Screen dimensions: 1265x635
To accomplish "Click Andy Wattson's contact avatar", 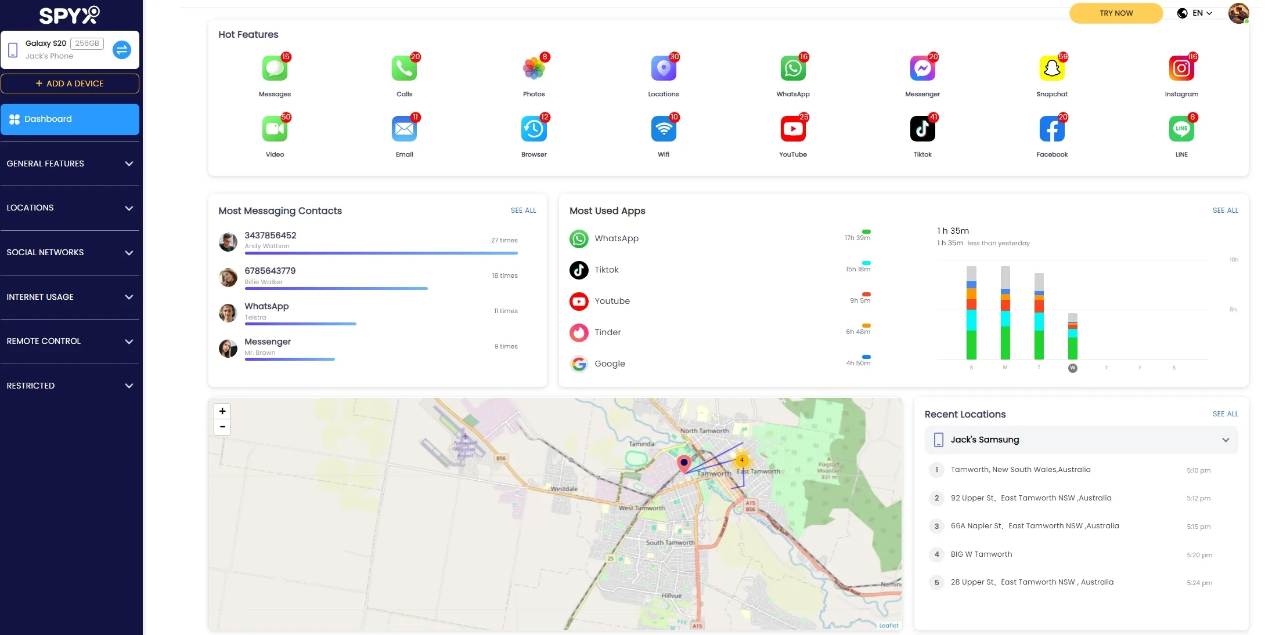I will click(x=228, y=242).
